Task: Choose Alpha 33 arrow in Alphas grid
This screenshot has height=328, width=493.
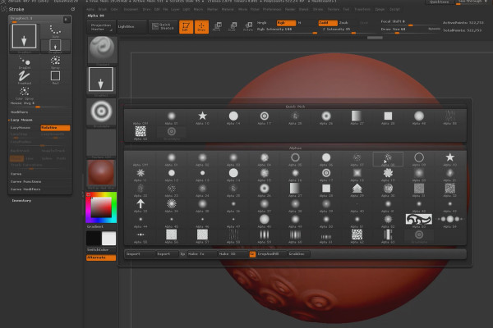Action: tap(141, 206)
